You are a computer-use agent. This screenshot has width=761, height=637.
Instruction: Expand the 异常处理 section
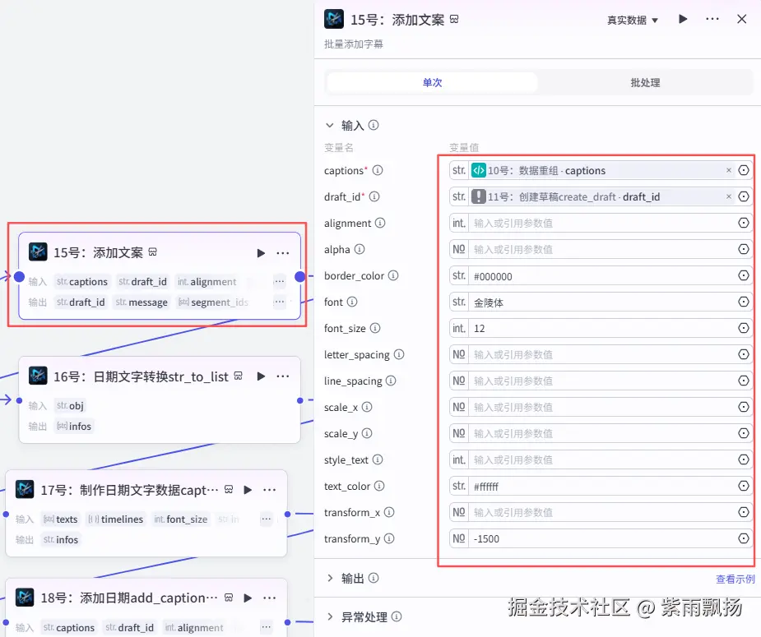tap(330, 616)
